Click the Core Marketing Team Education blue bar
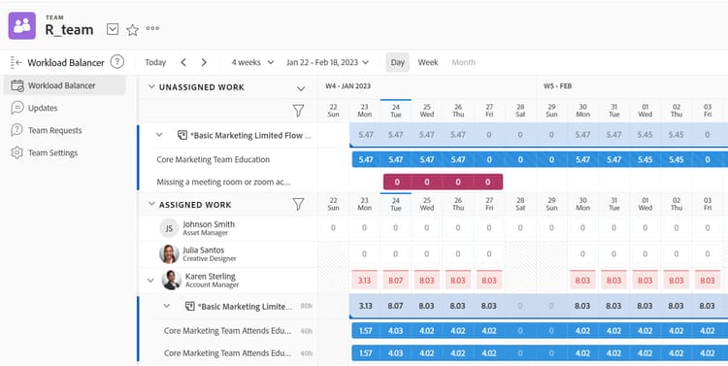The height and width of the screenshot is (366, 728). point(540,159)
